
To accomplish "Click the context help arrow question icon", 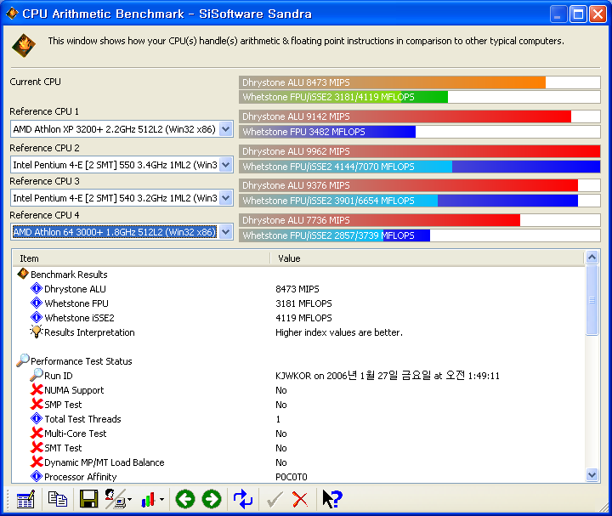I will 332,499.
